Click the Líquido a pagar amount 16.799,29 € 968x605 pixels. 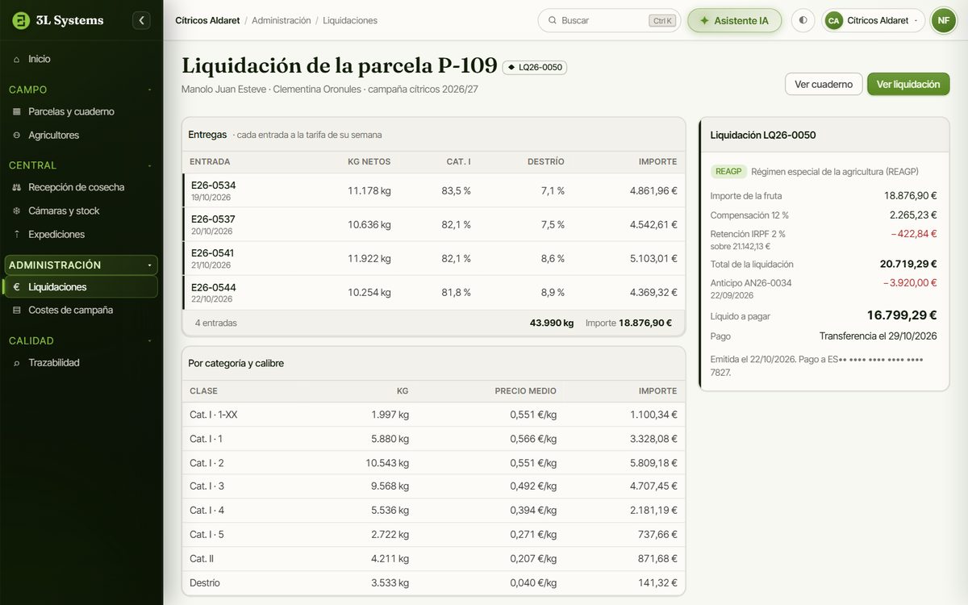(x=902, y=315)
